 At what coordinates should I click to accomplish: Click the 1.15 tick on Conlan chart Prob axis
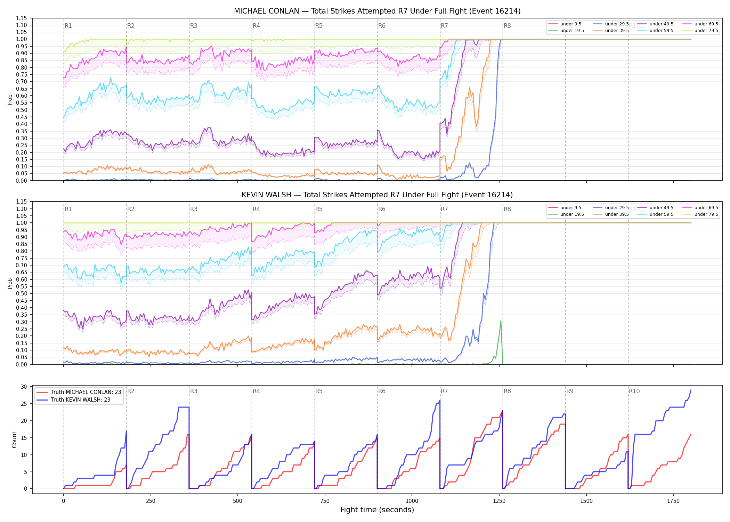point(22,18)
